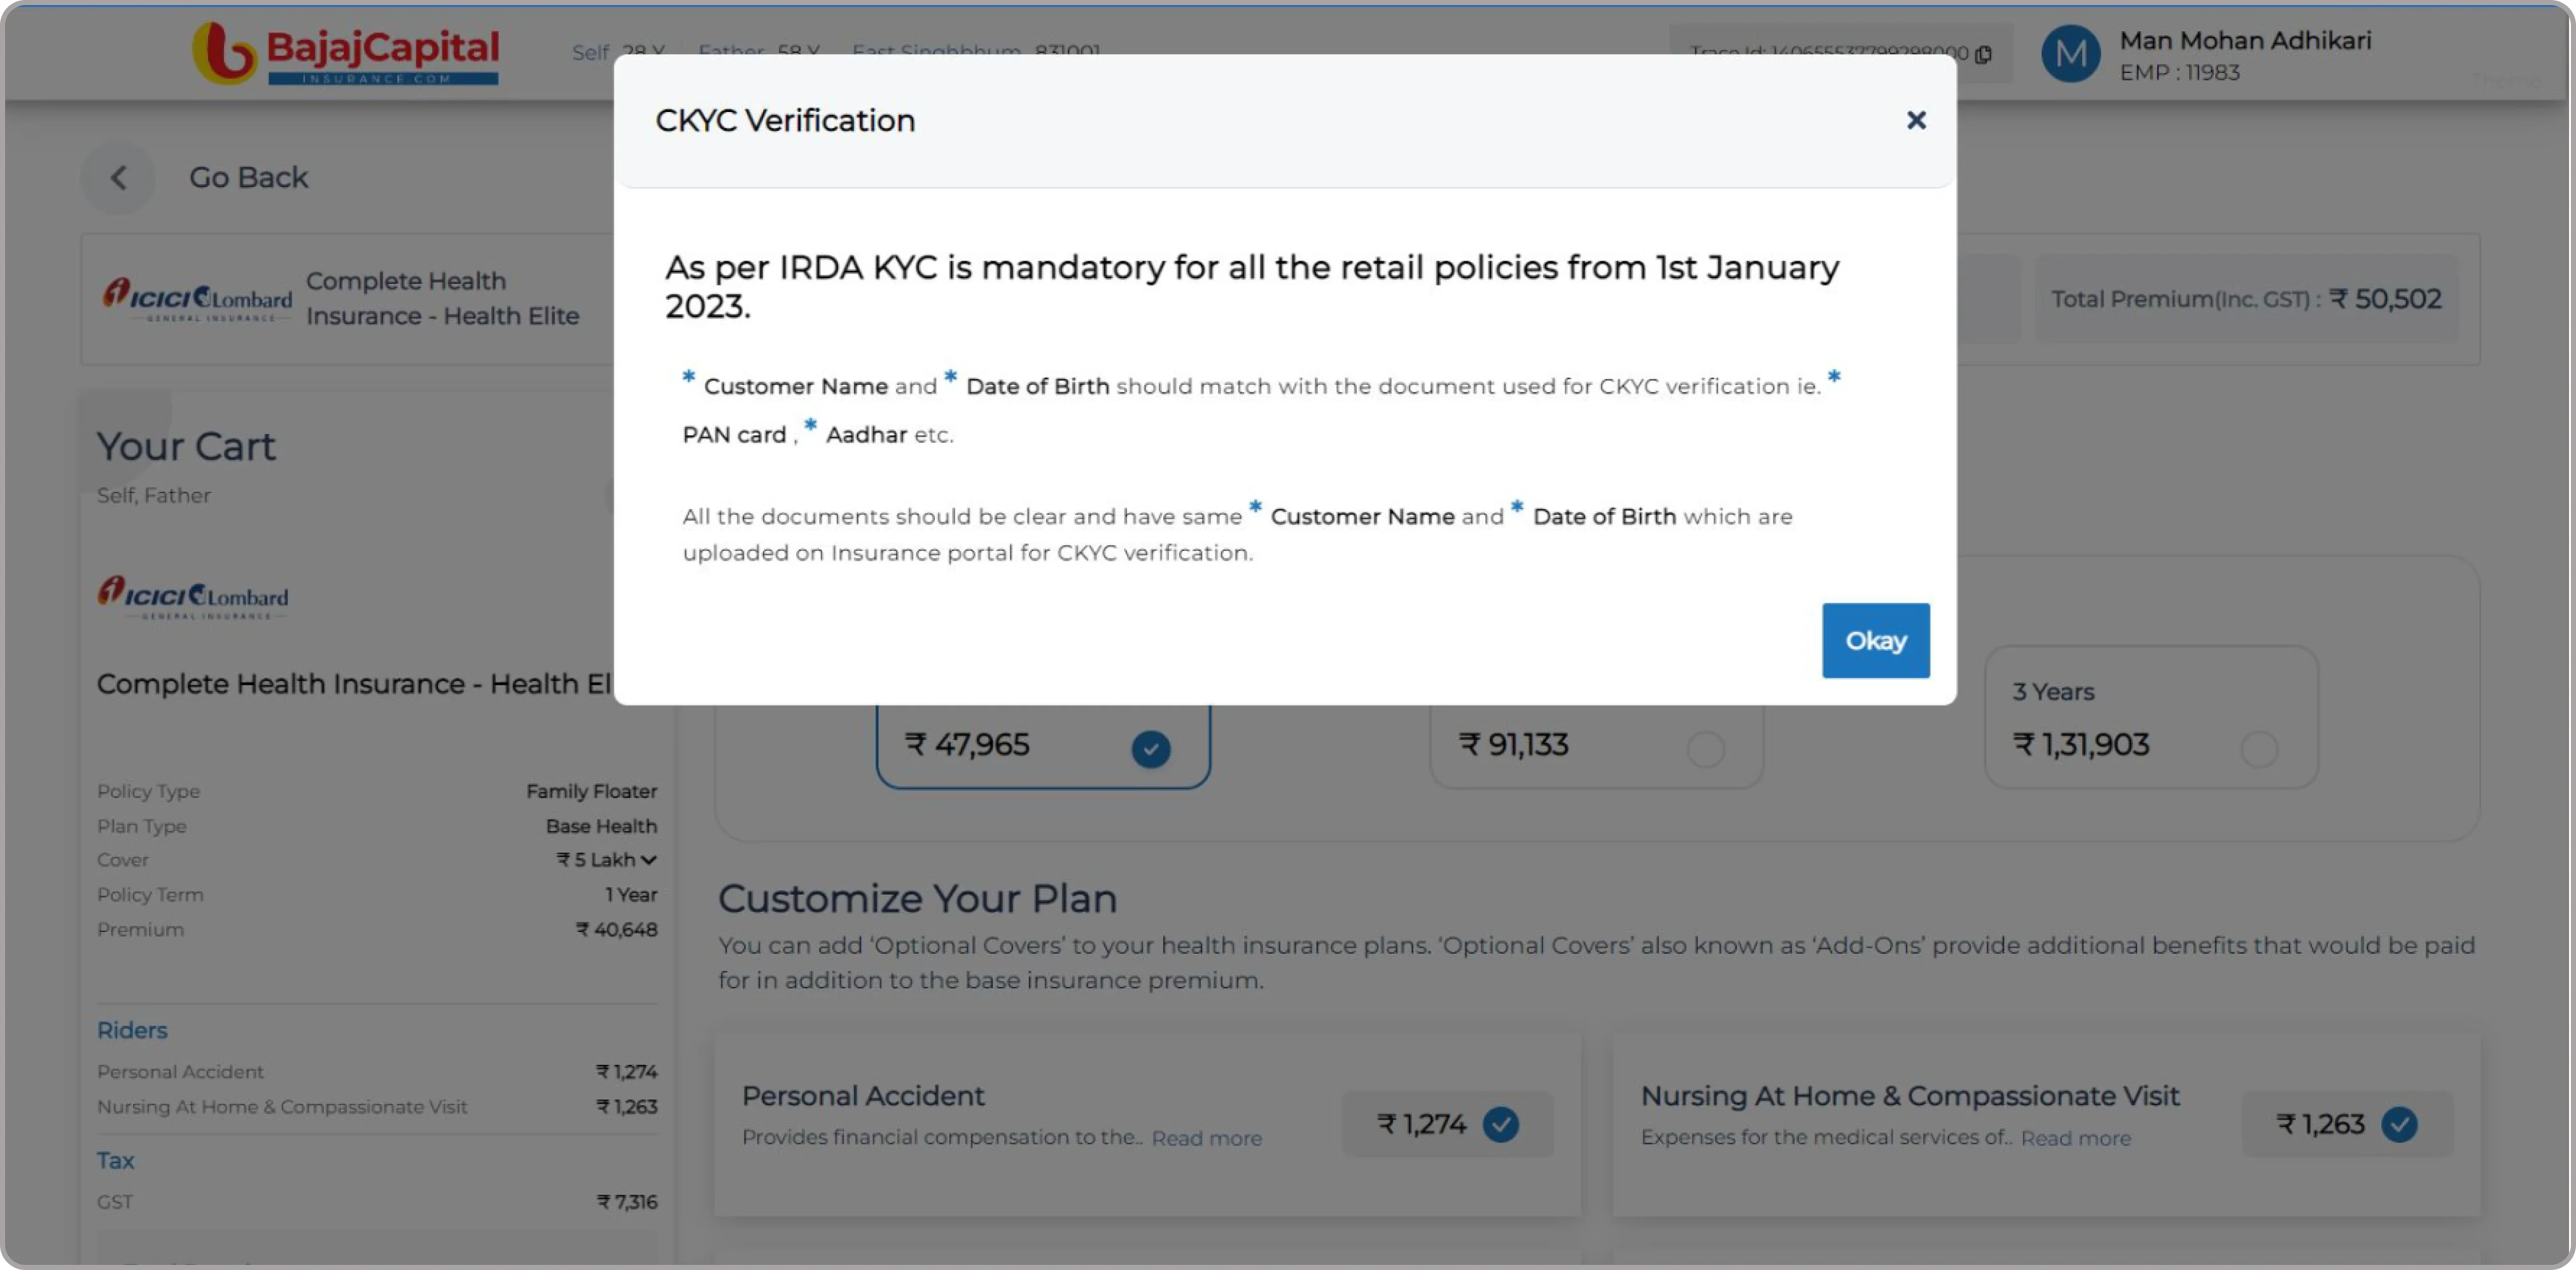Click the Premium ₹40,648 value
Image resolution: width=2576 pixels, height=1270 pixels.
[616, 930]
